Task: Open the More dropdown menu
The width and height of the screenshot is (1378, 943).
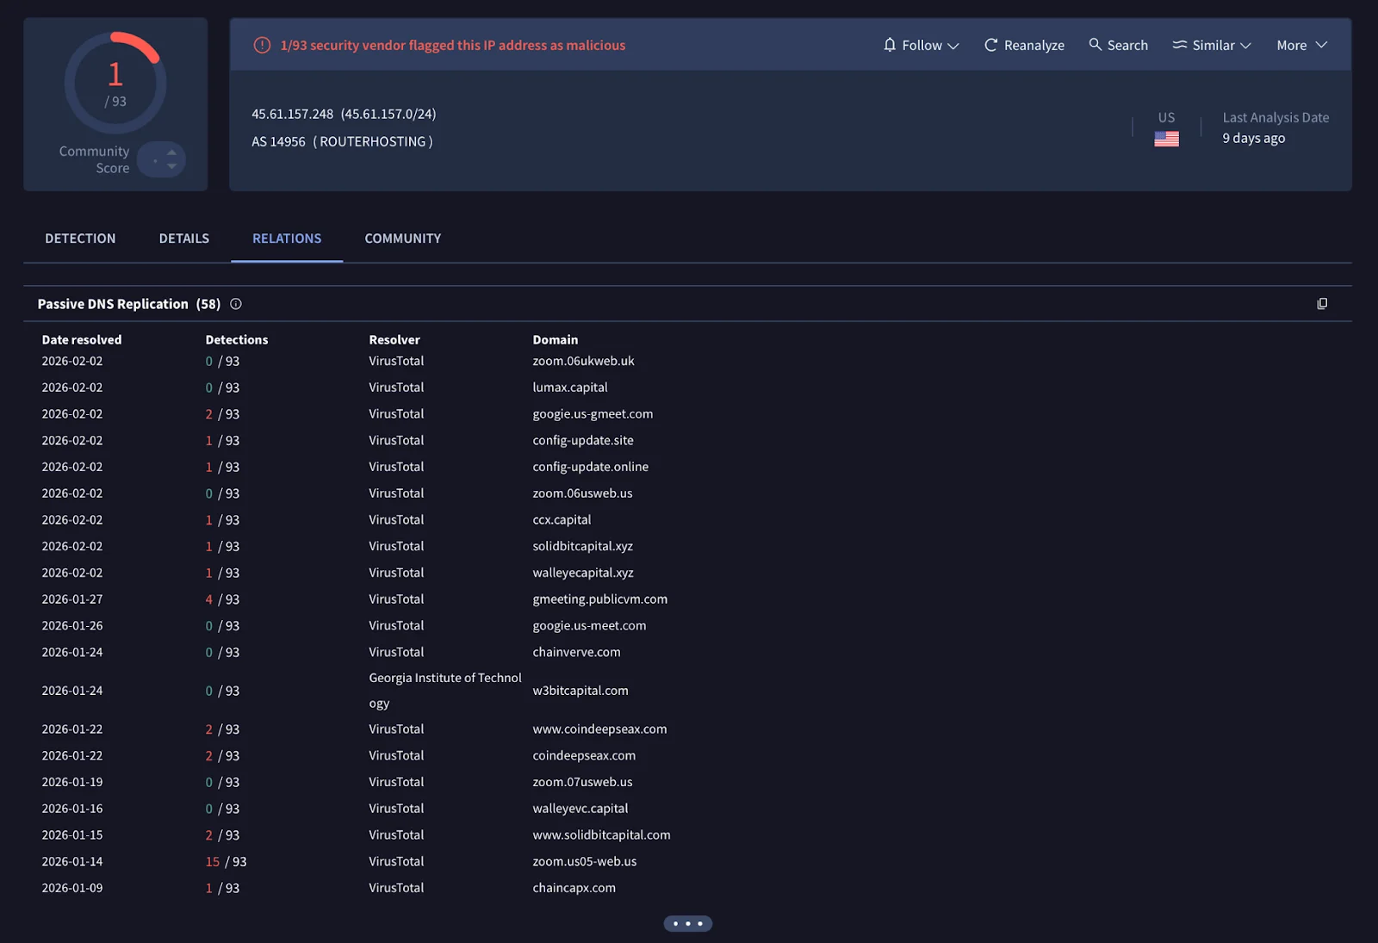Action: click(1301, 45)
